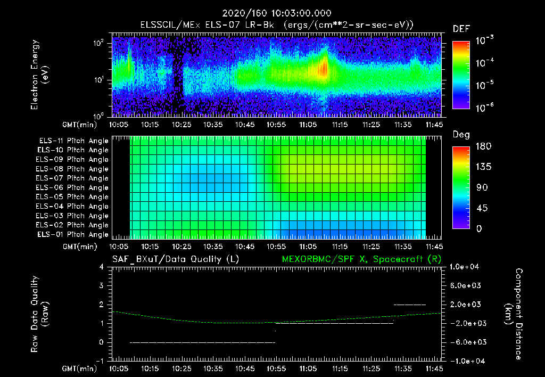Select the ELS-07 Pitch Angle row label

pos(72,178)
